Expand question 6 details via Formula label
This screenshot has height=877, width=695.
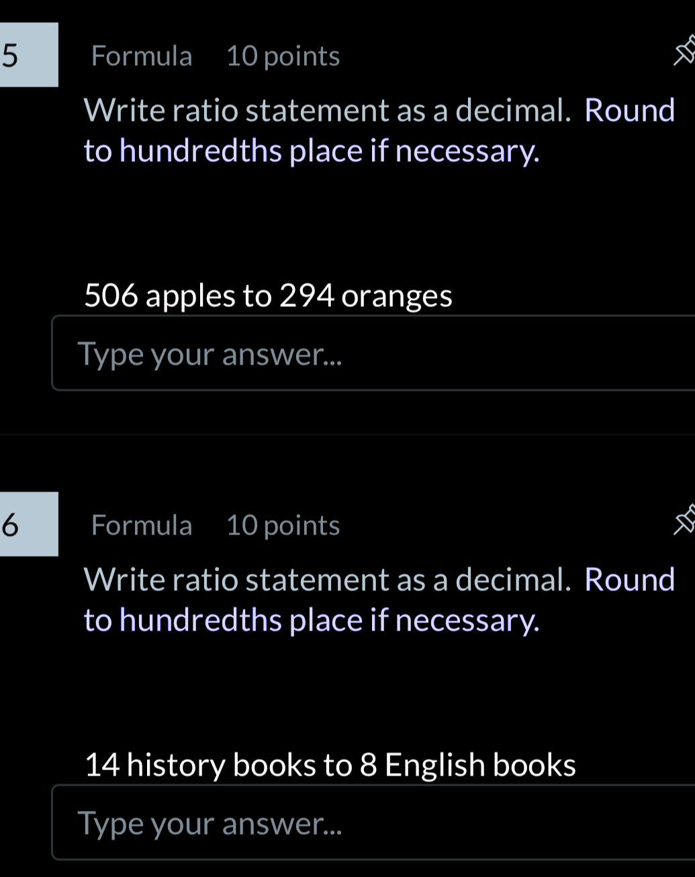pyautogui.click(x=142, y=524)
